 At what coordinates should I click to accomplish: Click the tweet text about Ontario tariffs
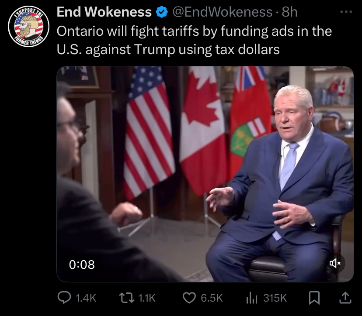coord(194,40)
